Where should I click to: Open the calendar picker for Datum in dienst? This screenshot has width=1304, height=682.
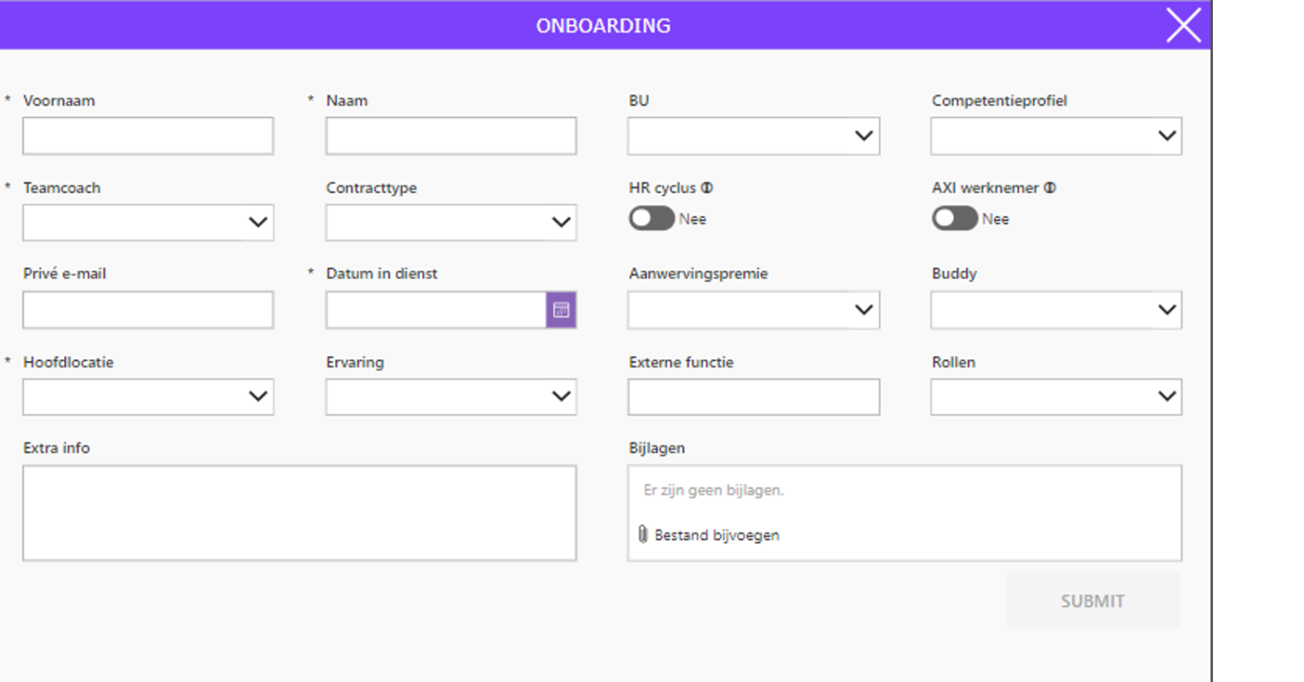[x=560, y=309]
